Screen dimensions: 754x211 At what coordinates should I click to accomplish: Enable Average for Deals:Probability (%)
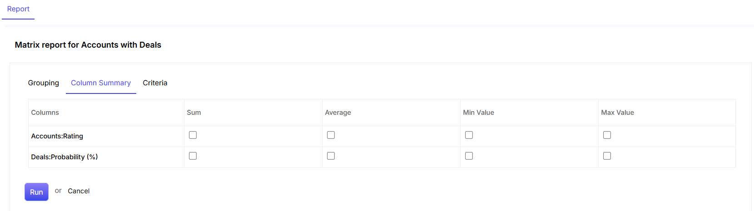[331, 156]
